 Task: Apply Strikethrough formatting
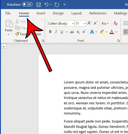[x=72, y=32]
